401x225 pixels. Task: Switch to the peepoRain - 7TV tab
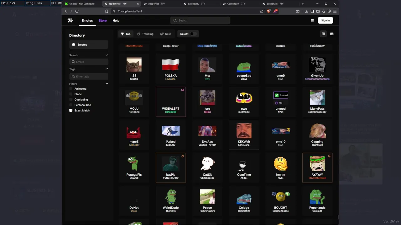[279, 4]
